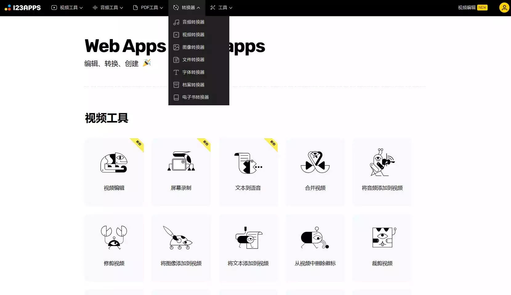Click the 123APPS logo
511x295 pixels.
click(23, 8)
